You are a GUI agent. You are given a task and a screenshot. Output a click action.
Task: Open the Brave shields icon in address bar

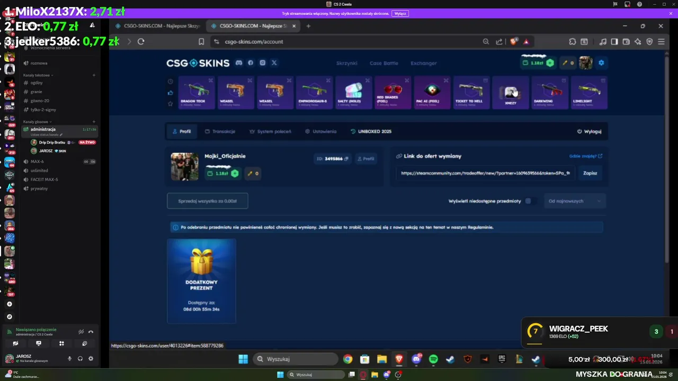click(513, 41)
